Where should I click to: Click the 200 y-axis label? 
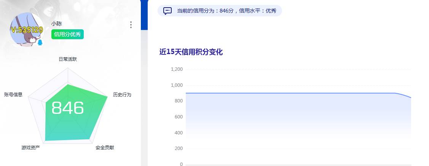(x=179, y=148)
